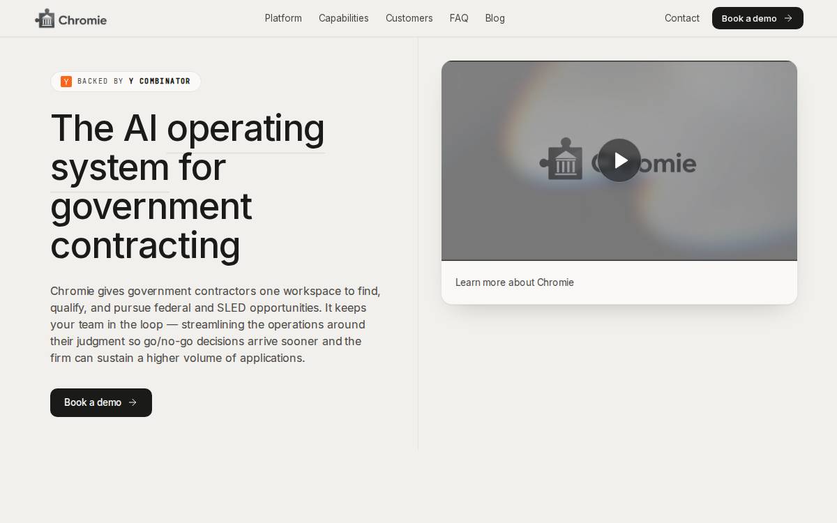
Task: Click the Learn more about Chromie caption
Action: pos(515,282)
